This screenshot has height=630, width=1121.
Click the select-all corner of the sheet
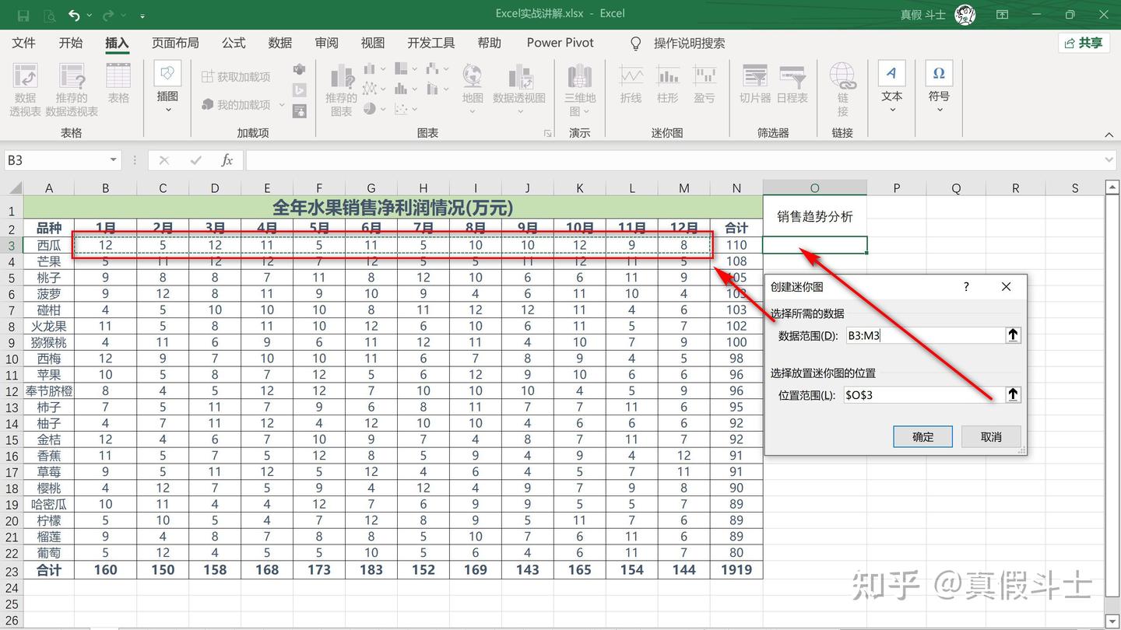12,188
